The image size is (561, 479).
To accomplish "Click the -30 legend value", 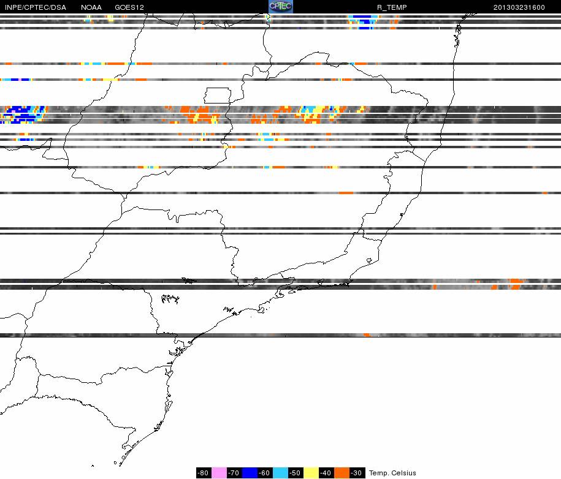I will pyautogui.click(x=357, y=472).
